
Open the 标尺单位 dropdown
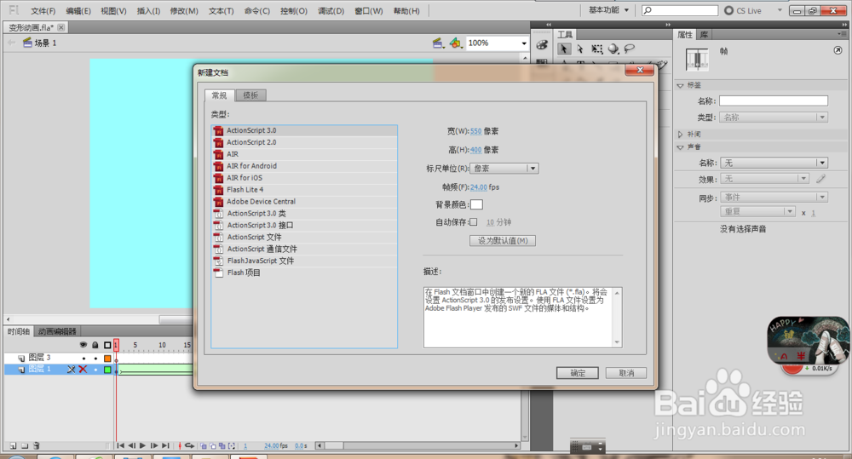coord(504,169)
